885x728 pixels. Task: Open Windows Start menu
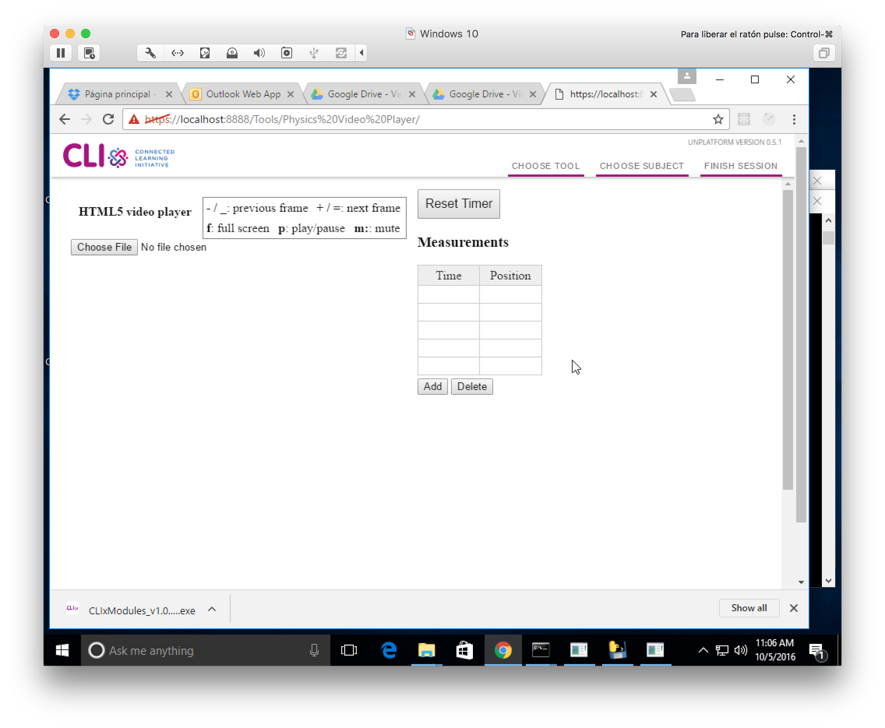62,651
